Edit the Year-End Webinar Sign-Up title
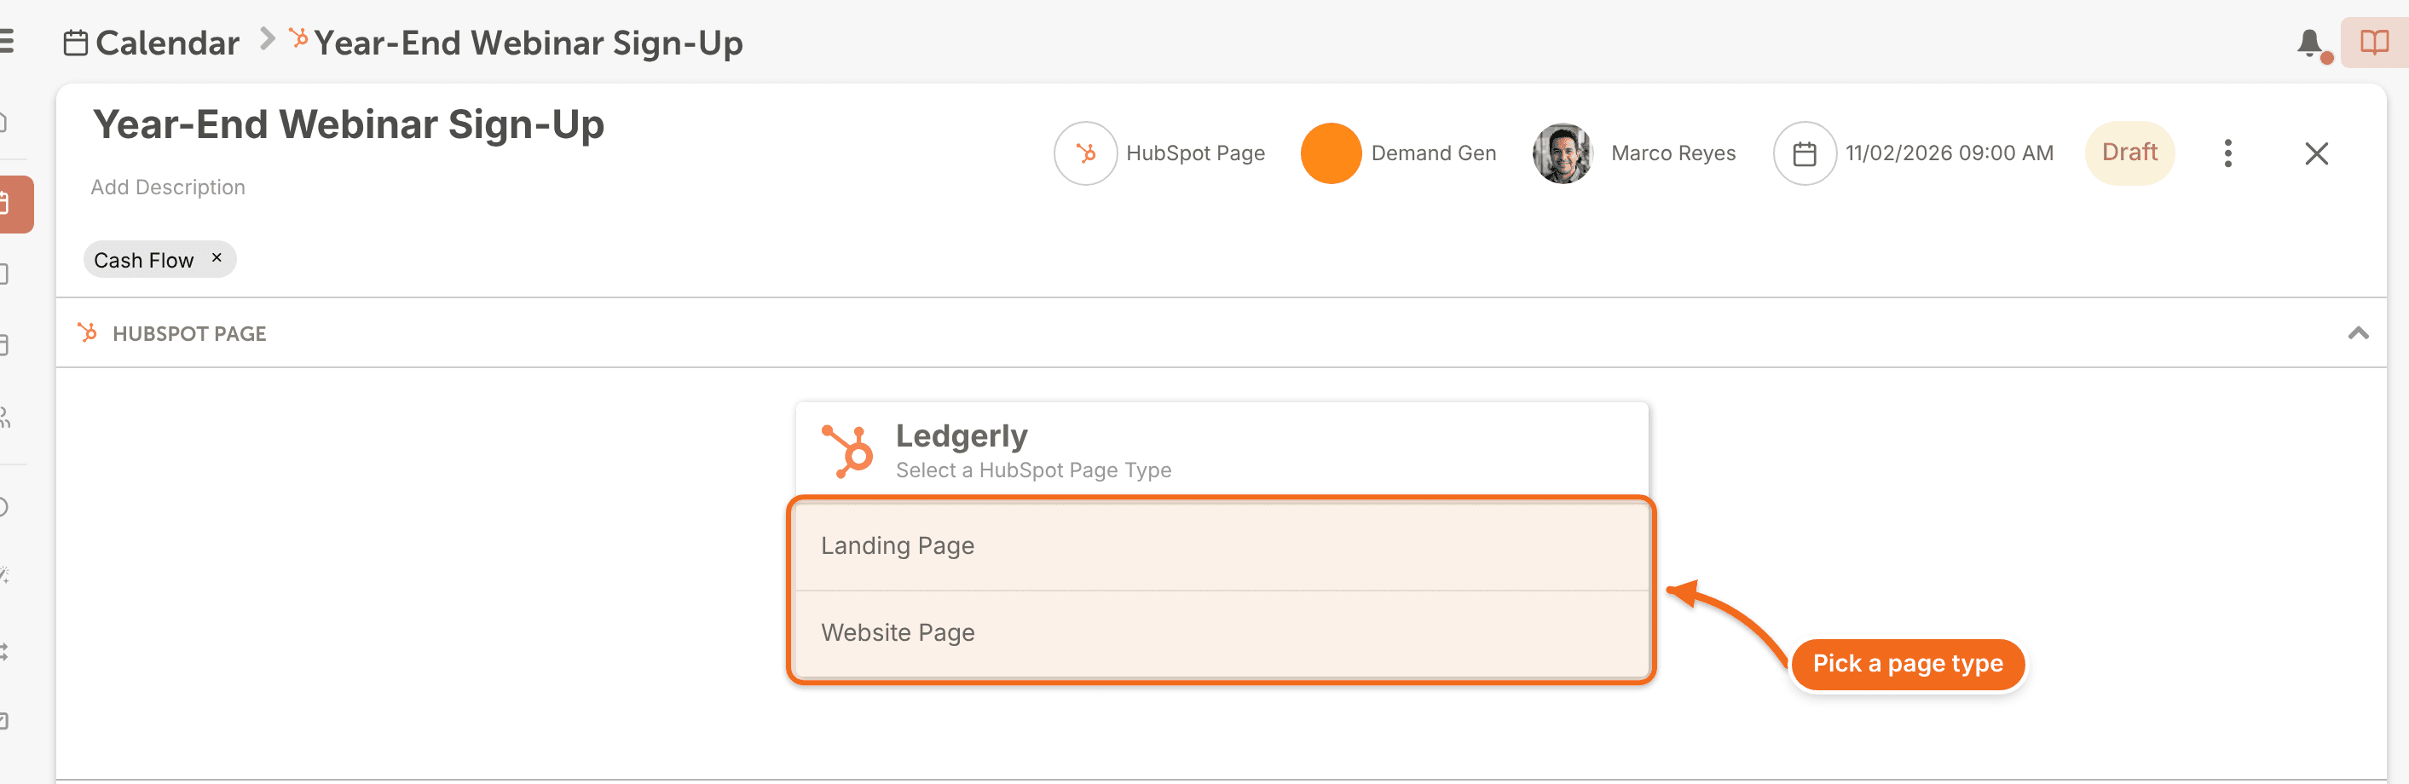Screen dimensions: 2409x784 click(349, 125)
